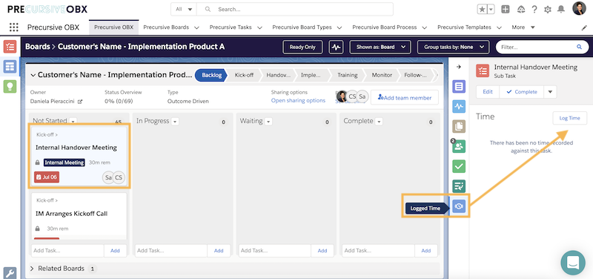Open more task actions dropdown beside Complete
Image resolution: width=593 pixels, height=279 pixels.
(x=550, y=92)
